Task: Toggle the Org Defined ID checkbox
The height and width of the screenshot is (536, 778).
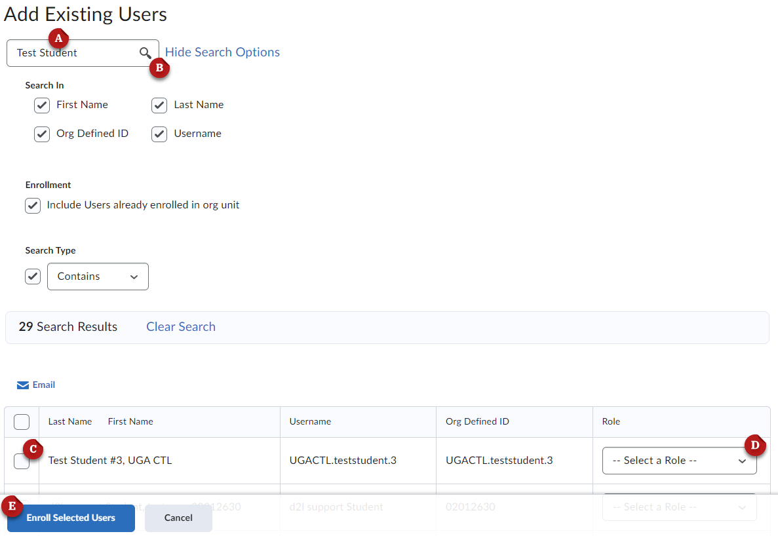Action: click(x=42, y=134)
